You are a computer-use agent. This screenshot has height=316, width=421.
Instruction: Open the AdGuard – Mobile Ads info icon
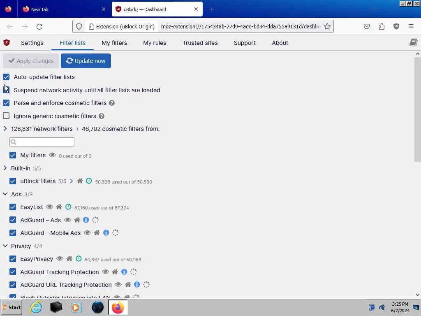(106, 233)
